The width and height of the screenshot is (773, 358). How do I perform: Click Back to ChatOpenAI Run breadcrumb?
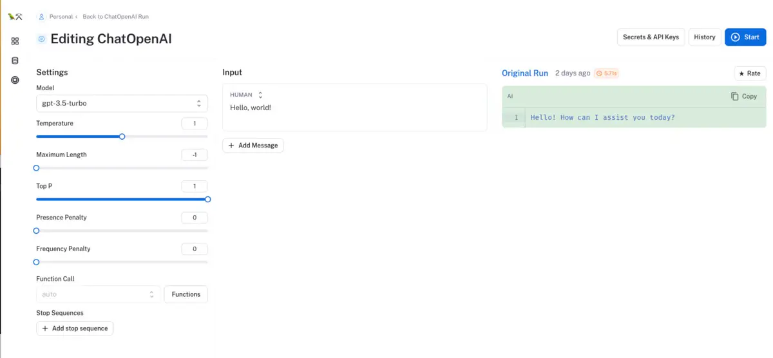tap(115, 16)
